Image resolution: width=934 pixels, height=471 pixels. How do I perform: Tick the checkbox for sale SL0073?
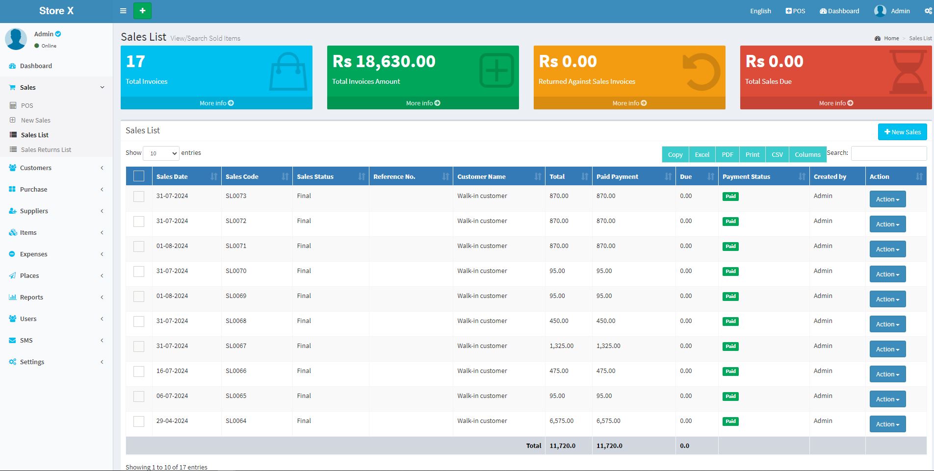pyautogui.click(x=139, y=197)
